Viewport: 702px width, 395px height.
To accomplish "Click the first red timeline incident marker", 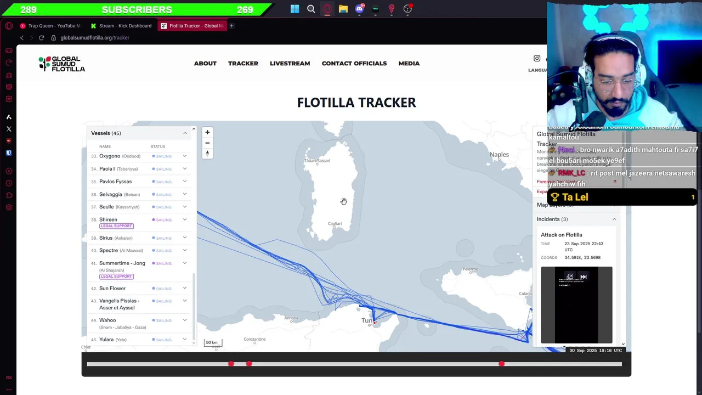I will pos(231,364).
